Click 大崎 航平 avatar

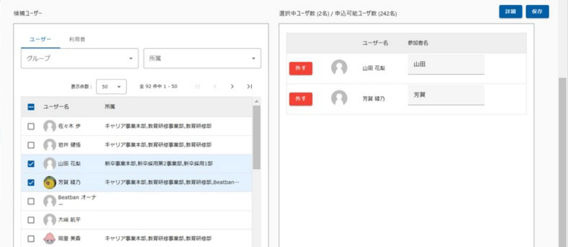pyautogui.click(x=50, y=220)
